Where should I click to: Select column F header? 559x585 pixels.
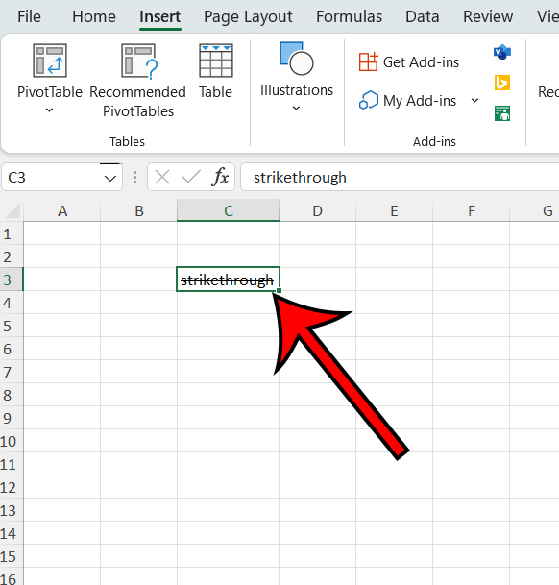(472, 211)
